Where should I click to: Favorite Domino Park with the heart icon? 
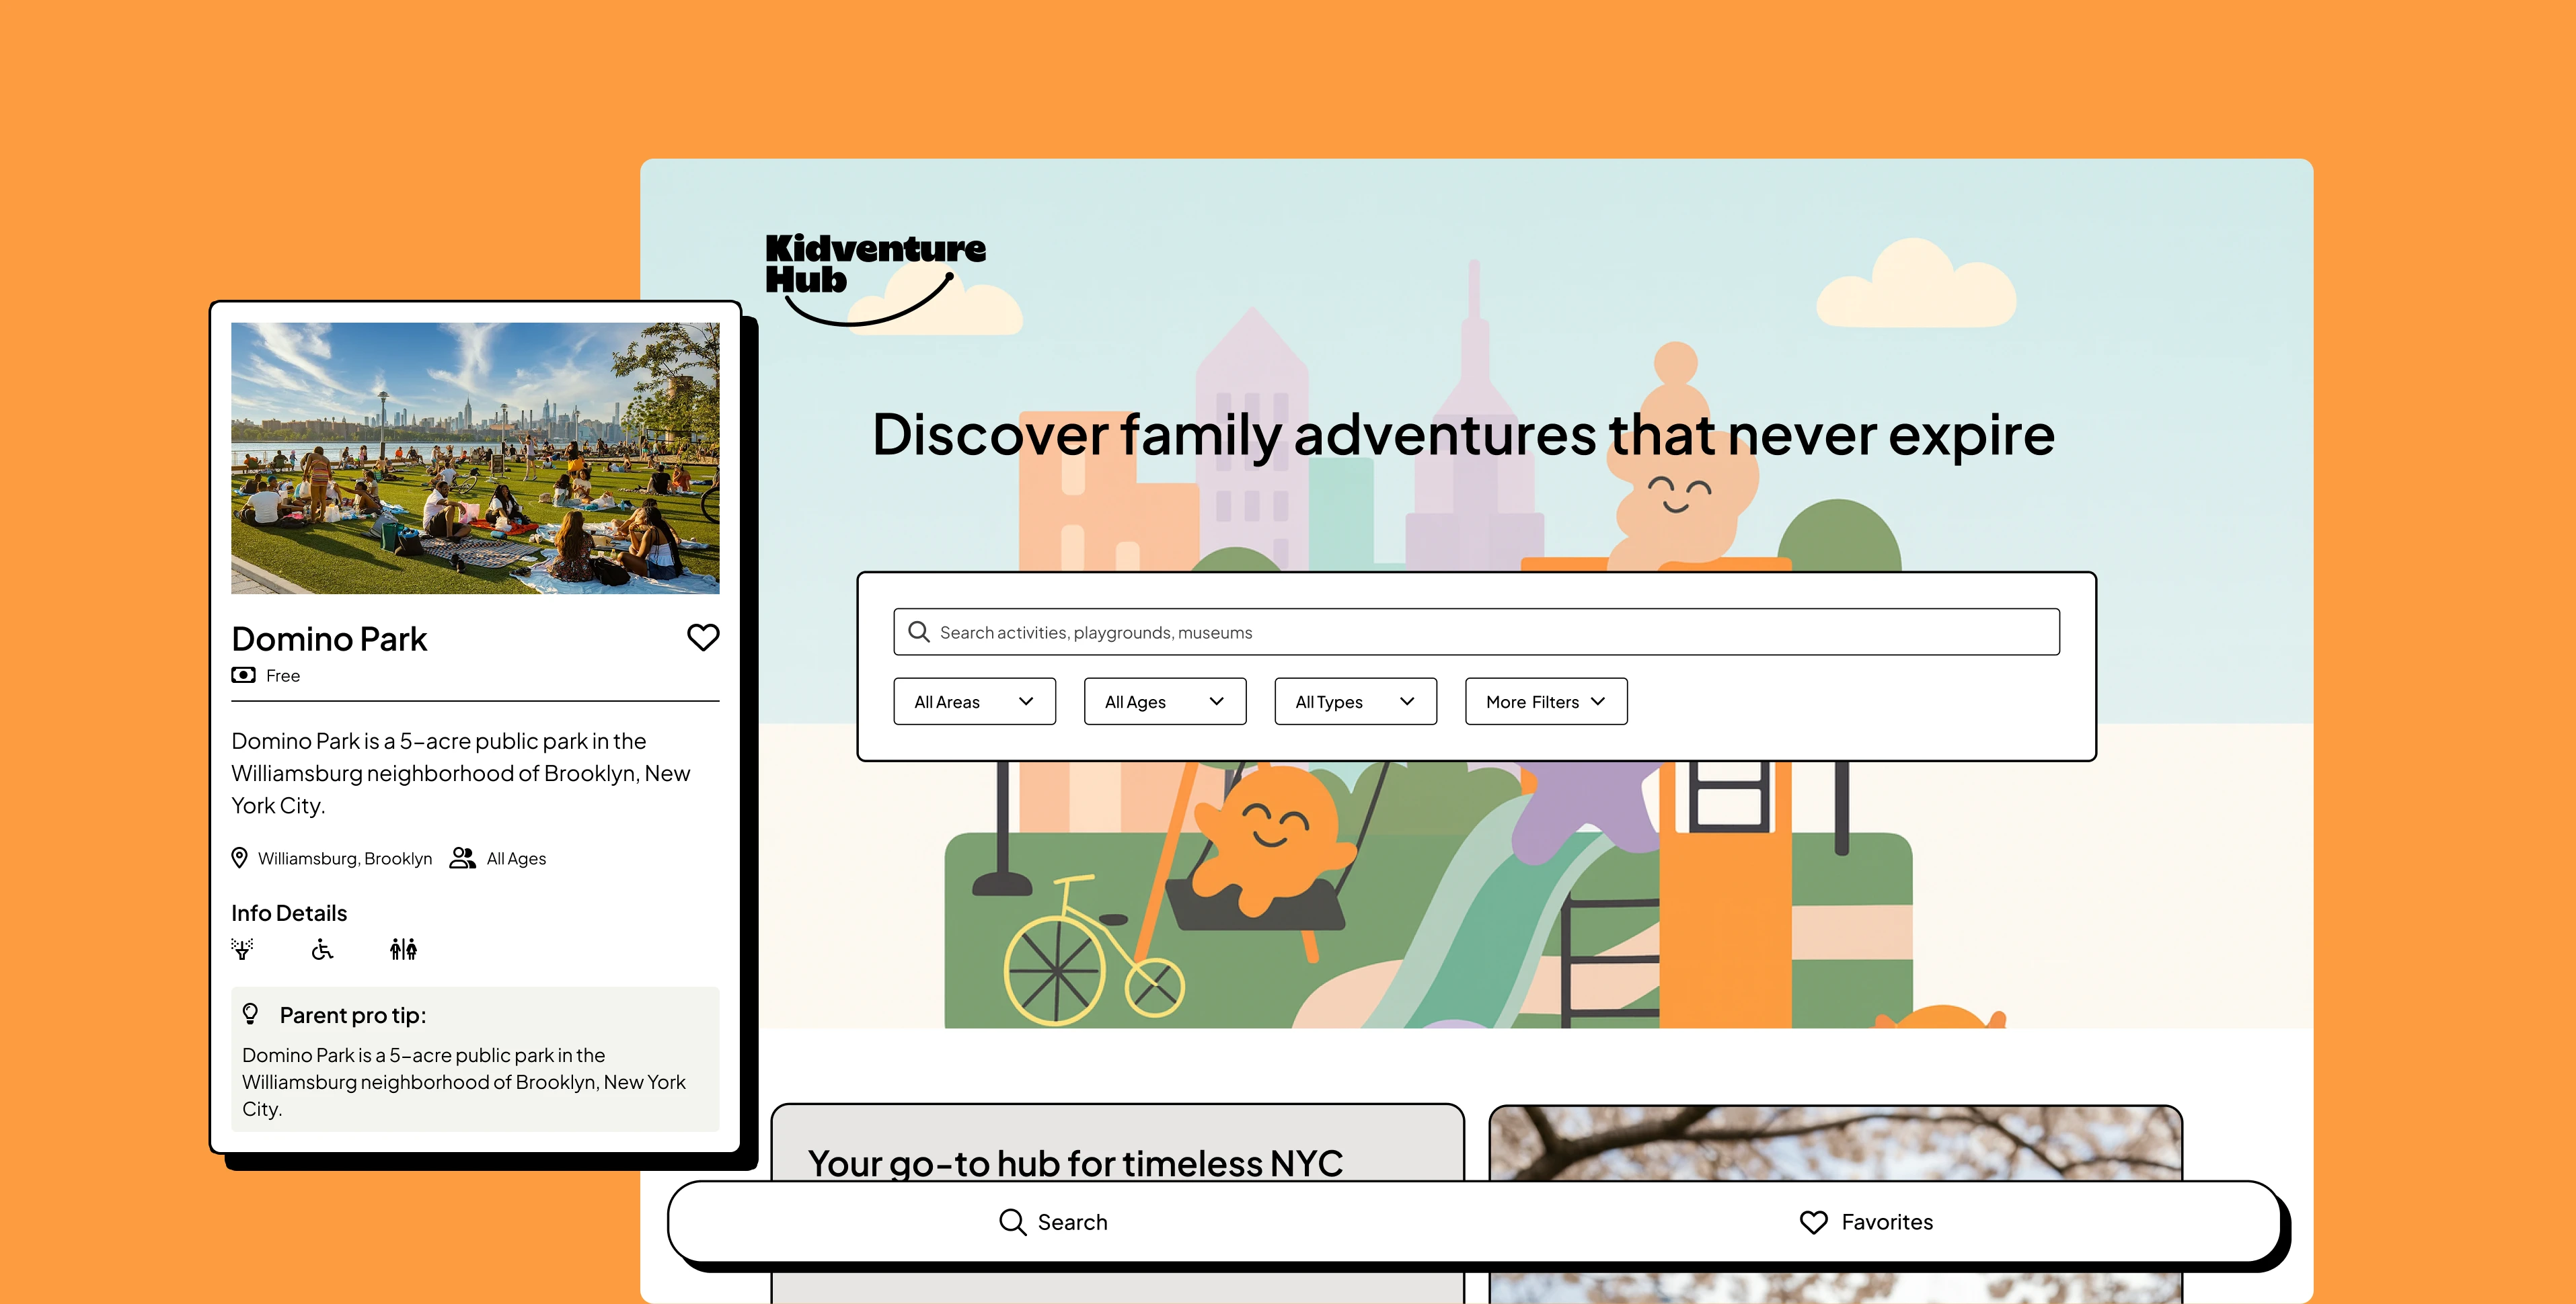[703, 637]
